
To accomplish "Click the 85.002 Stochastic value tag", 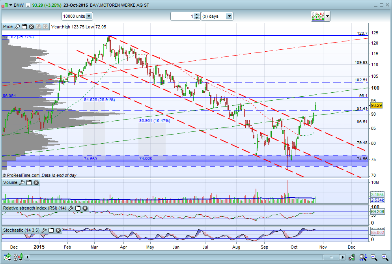I will tap(377, 232).
